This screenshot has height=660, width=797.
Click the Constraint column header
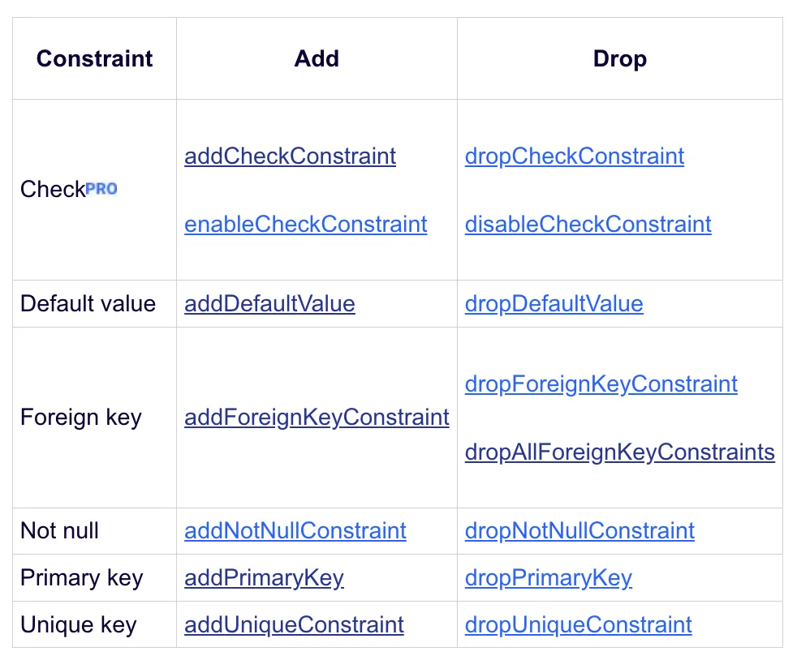click(94, 58)
